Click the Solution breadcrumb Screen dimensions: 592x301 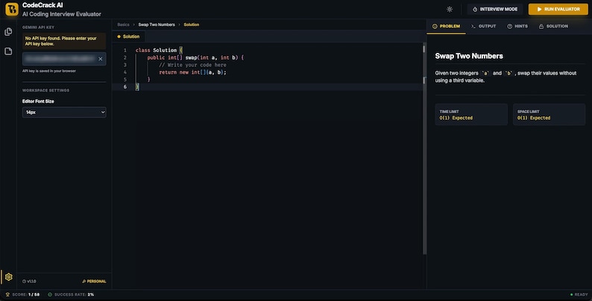(192, 25)
